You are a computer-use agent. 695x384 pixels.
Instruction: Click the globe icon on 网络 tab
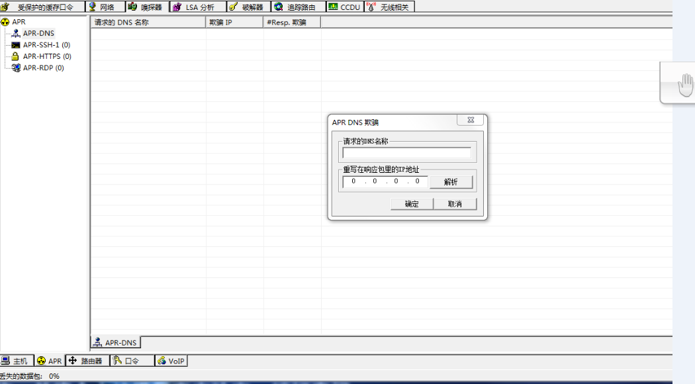pyautogui.click(x=92, y=6)
